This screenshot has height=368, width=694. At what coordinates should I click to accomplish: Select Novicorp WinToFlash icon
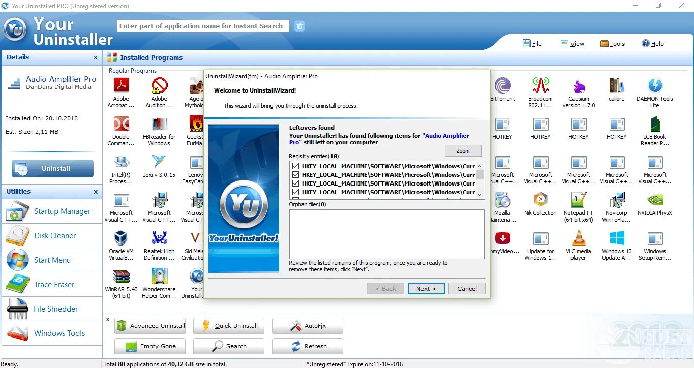[x=617, y=200]
